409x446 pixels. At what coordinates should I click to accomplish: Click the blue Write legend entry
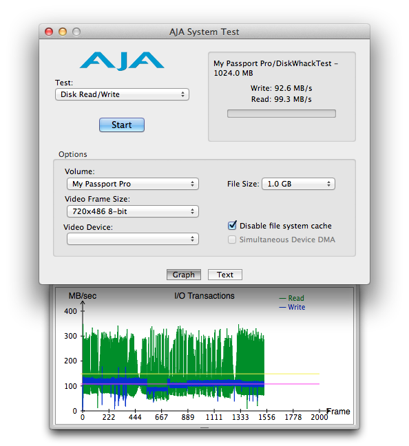point(292,307)
